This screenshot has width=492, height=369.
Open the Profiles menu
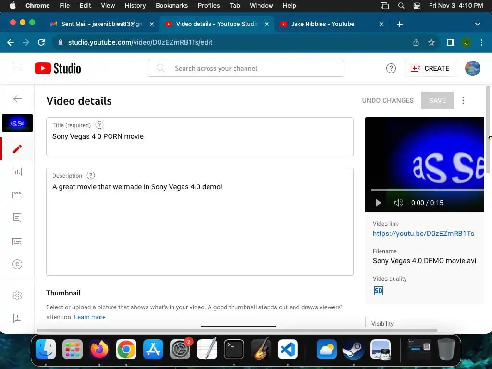(209, 5)
